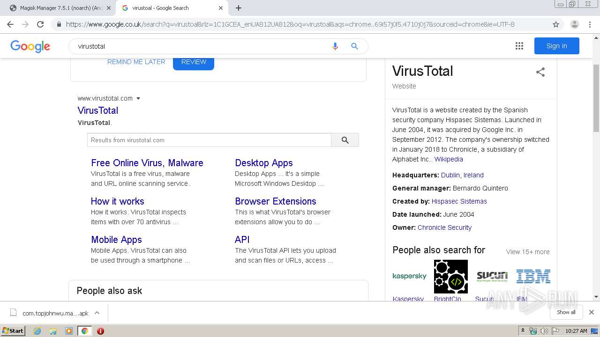Open the API sitelink
The height and width of the screenshot is (337, 600).
242,240
